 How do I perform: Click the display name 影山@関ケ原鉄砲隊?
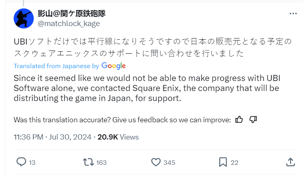click(72, 13)
